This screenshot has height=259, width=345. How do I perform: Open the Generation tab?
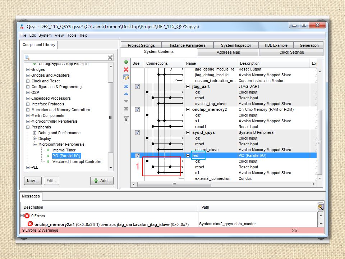pos(309,45)
